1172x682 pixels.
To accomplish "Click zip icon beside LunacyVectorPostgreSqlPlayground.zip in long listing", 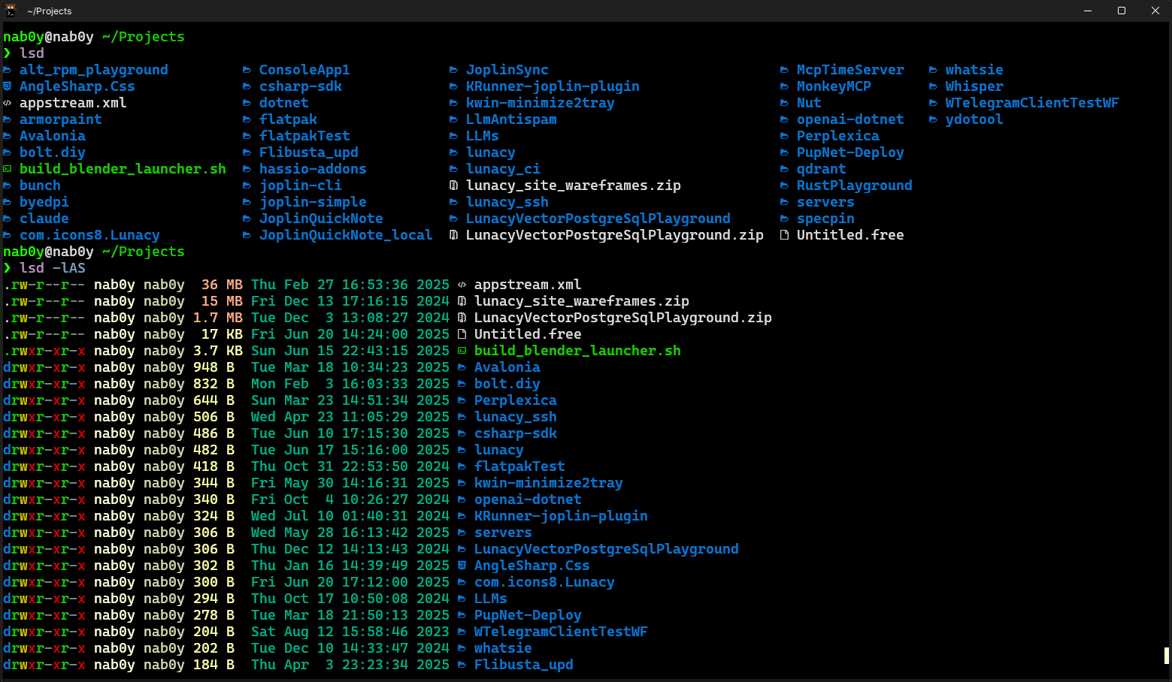I will click(x=462, y=318).
